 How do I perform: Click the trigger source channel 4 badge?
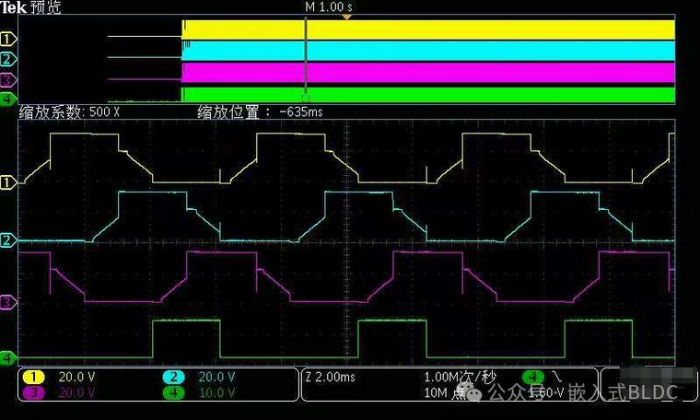coord(532,378)
